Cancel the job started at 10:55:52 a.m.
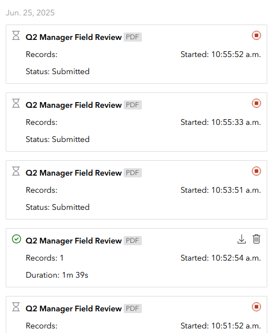The height and width of the screenshot is (333, 269). [x=256, y=35]
